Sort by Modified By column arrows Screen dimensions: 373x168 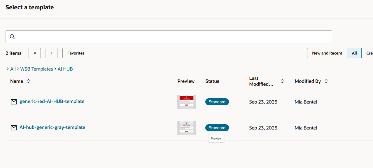pyautogui.click(x=326, y=81)
